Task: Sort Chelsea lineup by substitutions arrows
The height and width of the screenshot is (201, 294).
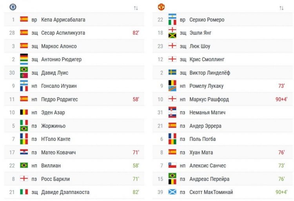Action: click(x=136, y=8)
